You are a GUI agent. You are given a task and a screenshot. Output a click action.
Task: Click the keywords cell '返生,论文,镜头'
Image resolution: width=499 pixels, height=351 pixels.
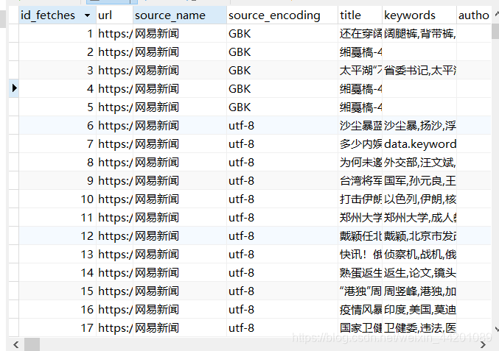coord(419,272)
